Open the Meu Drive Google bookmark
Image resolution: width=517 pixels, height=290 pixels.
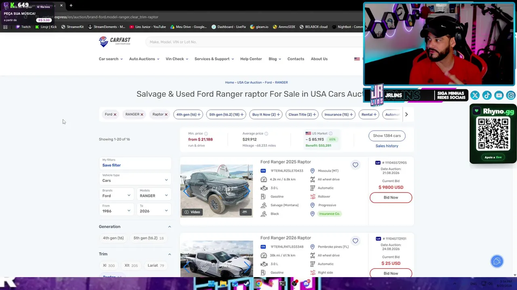tap(189, 27)
